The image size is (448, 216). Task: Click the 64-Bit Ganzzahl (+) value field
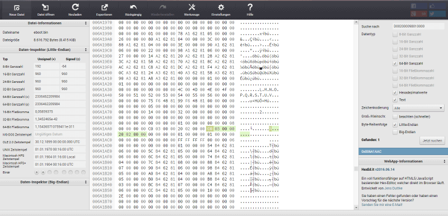60,96
